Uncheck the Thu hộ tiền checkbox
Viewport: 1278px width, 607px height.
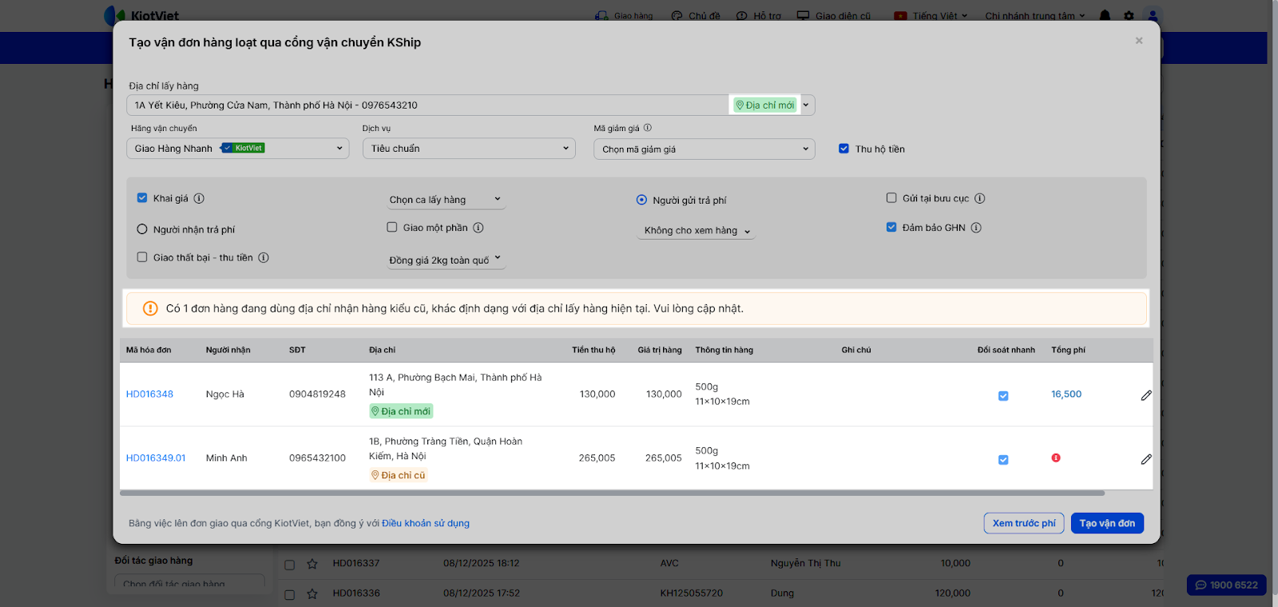click(843, 149)
